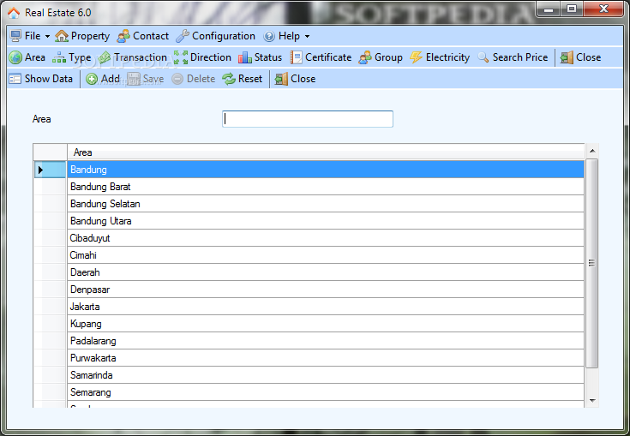Open the Configuration menu
Screen dimensions: 630x436
[x=224, y=36]
